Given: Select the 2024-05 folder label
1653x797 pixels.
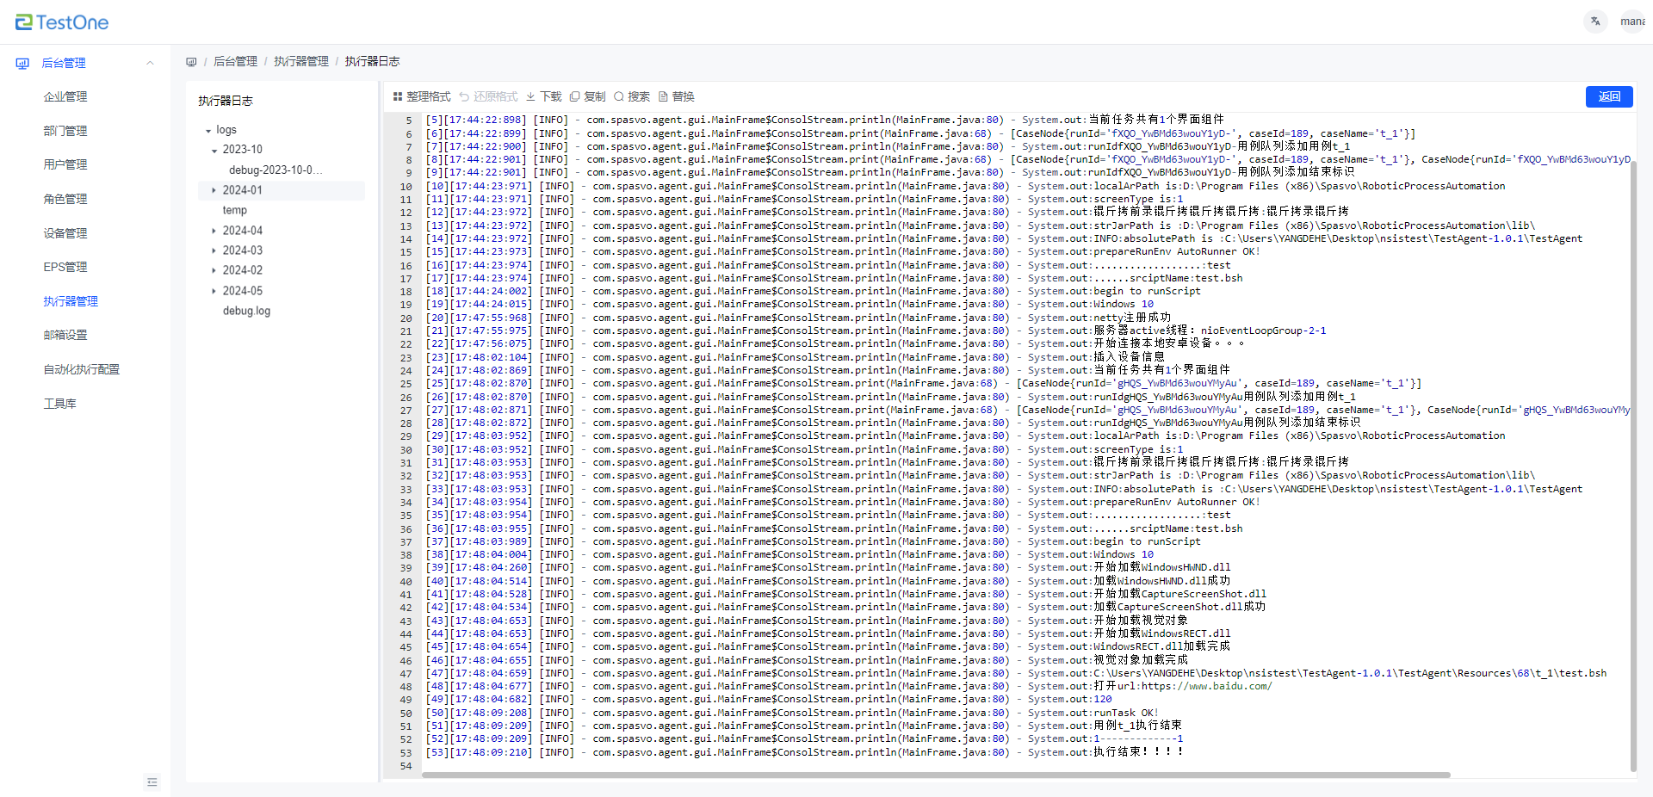Looking at the screenshot, I should 243,291.
